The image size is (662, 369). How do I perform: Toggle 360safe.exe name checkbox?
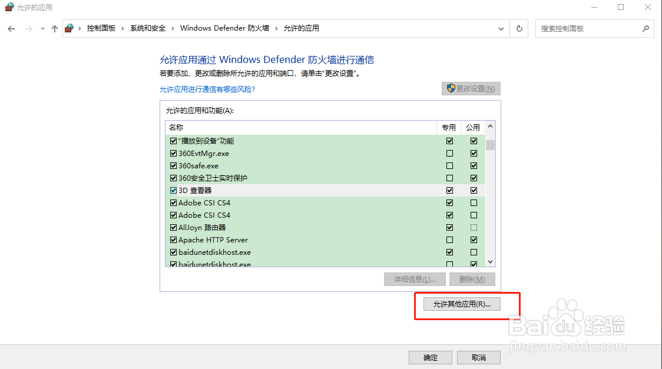174,166
